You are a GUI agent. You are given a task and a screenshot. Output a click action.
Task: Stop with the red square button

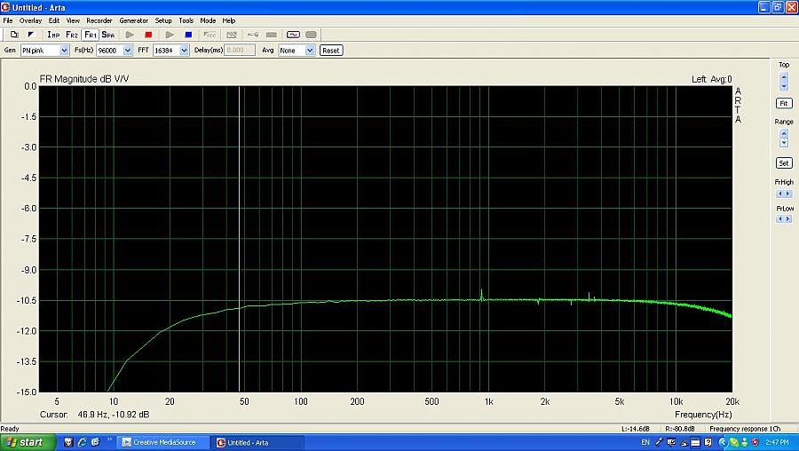click(148, 35)
